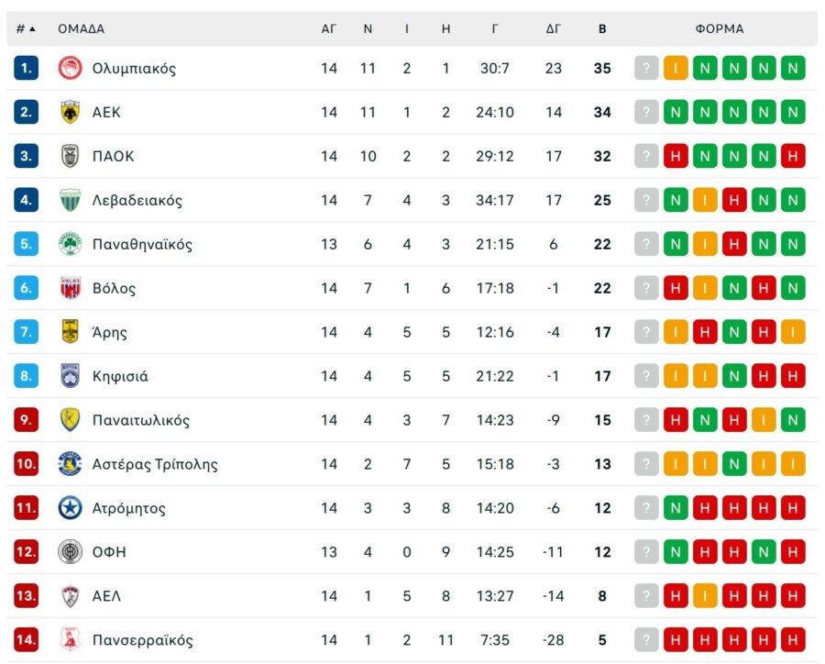The width and height of the screenshot is (825, 664).
Task: Click the Ατρόμητος star logo
Action: click(71, 508)
